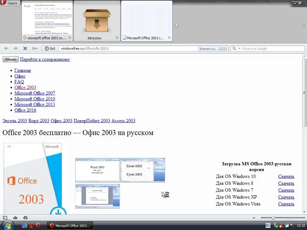Expand the tab bar dropdown arrow
The height and width of the screenshot is (230, 307).
tap(303, 25)
